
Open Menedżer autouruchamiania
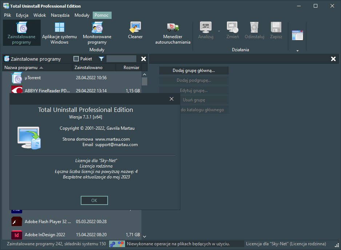point(173,33)
